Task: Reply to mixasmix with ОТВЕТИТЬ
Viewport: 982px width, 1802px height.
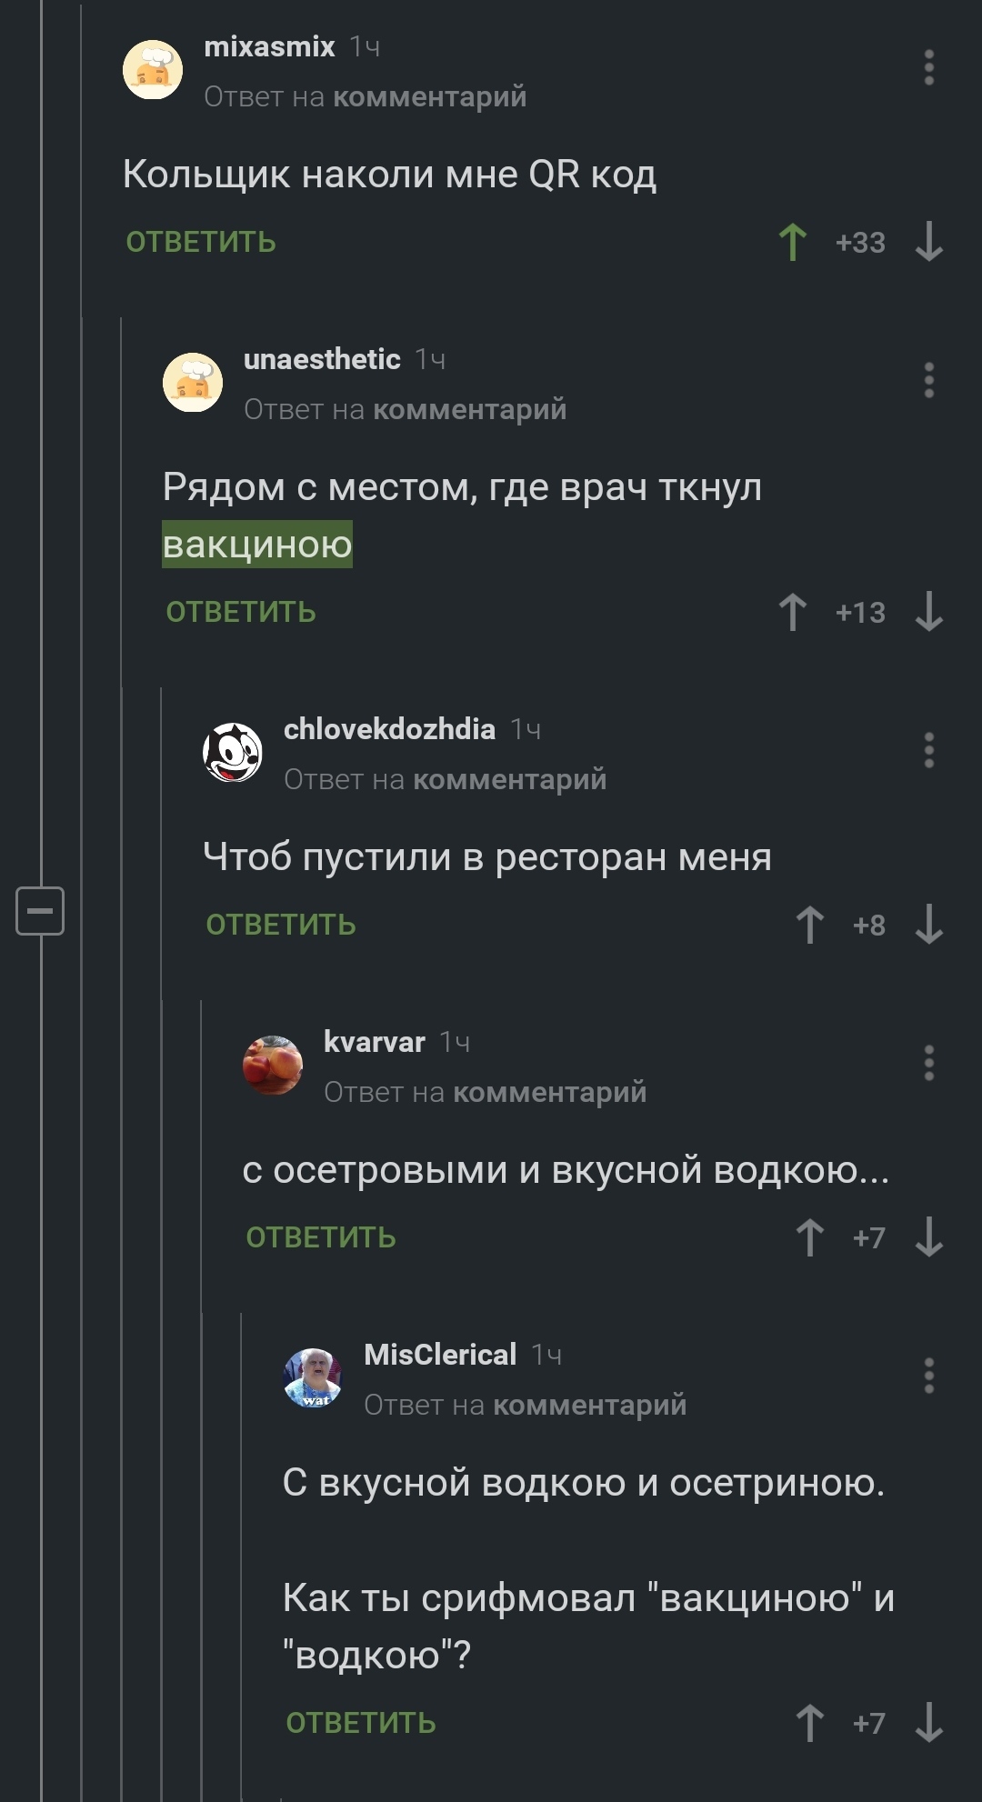Action: coord(201,243)
